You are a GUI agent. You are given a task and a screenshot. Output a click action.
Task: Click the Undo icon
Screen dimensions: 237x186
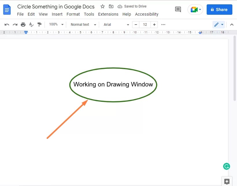coord(7,24)
